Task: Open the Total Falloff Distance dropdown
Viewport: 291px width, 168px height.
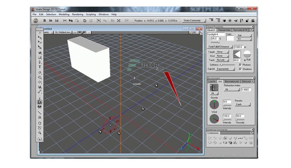Action: [220, 47]
